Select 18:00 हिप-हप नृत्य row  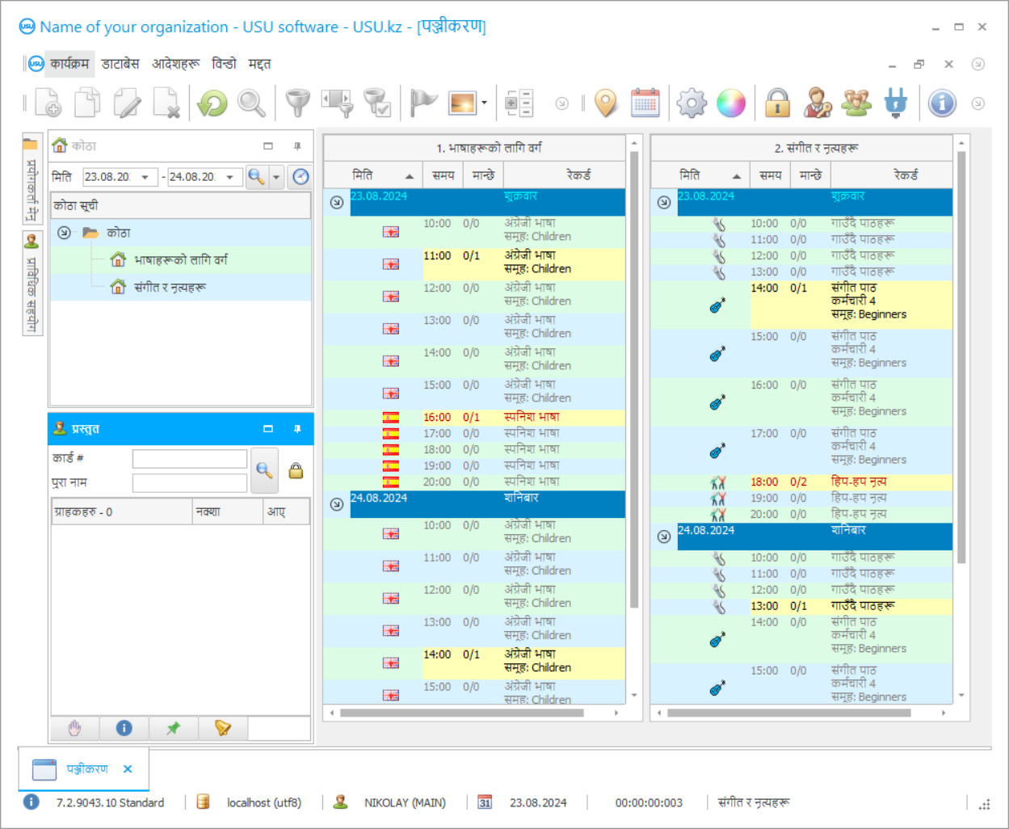pos(801,482)
